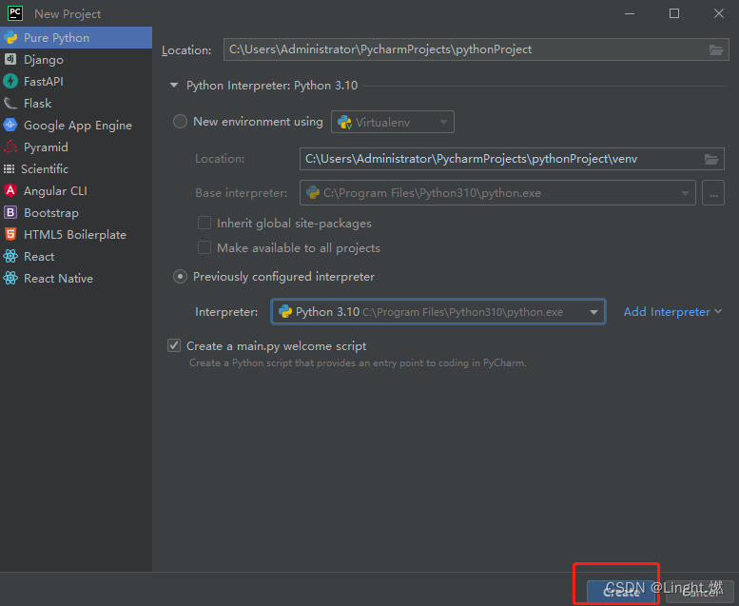Select Previously configured interpreter radio
This screenshot has width=739, height=606.
(x=180, y=276)
